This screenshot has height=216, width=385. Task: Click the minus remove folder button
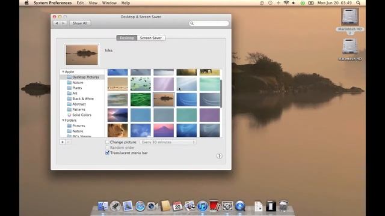[68, 142]
